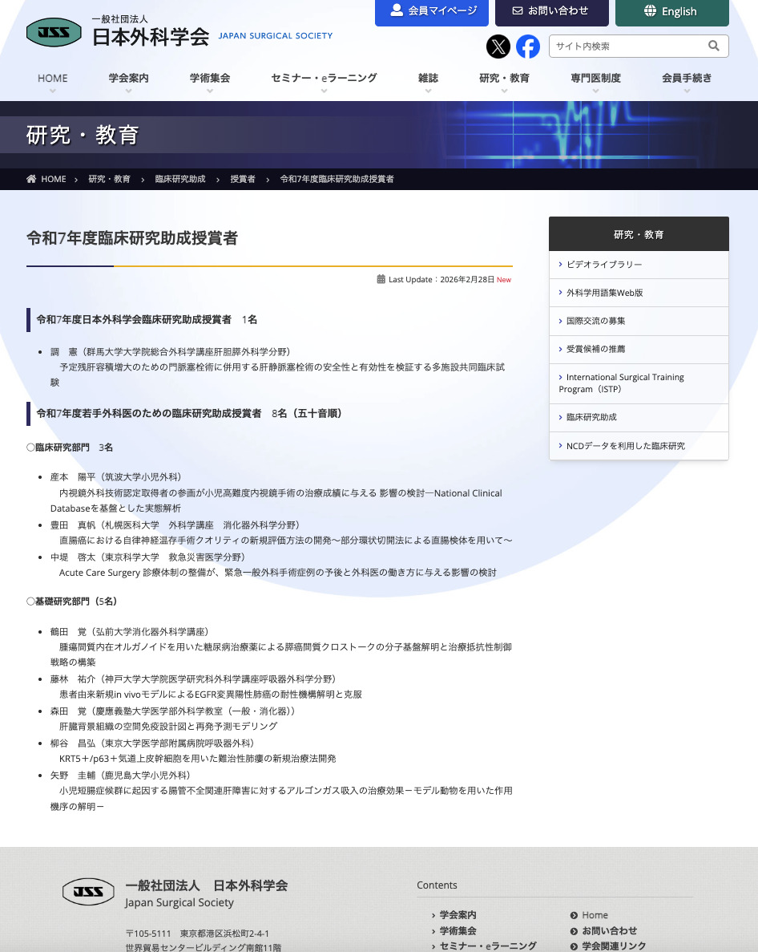This screenshot has height=952, width=758.
Task: Open the footer セミナー・eラーニング link
Action: (487, 946)
